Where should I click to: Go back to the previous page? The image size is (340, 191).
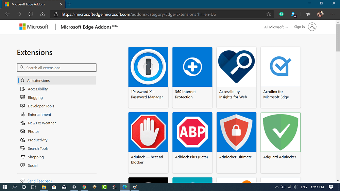pos(7,14)
